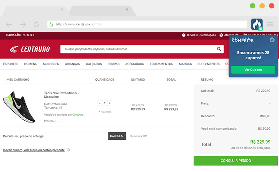Image resolution: width=279 pixels, height=172 pixels.
Task: Close the first browser tab
Action: click(x=62, y=9)
